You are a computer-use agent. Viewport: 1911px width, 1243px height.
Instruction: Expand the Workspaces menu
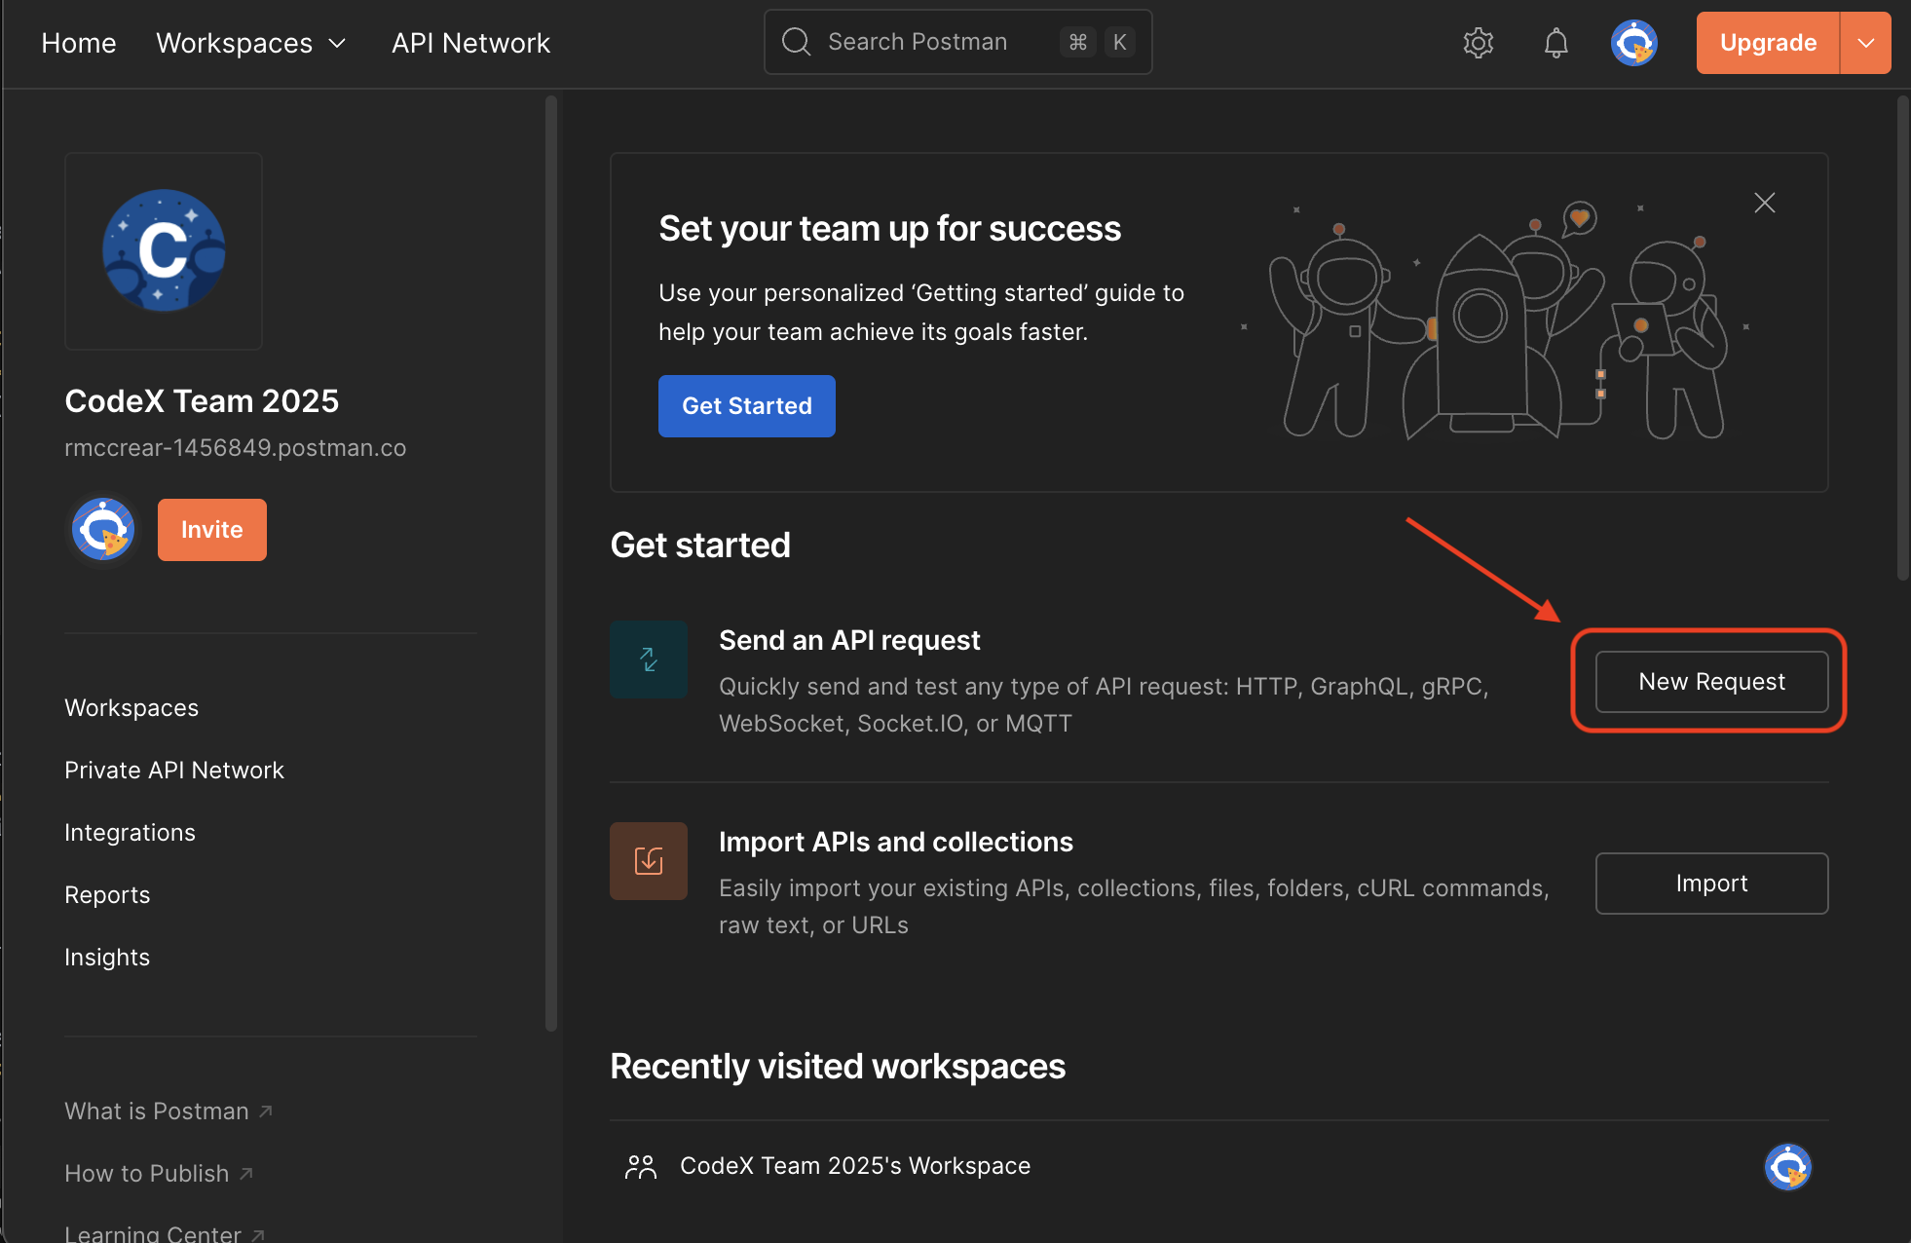click(251, 43)
